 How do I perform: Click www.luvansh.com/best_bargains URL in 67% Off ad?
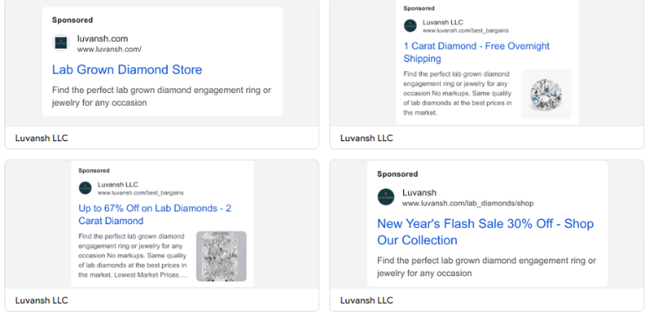(x=141, y=193)
